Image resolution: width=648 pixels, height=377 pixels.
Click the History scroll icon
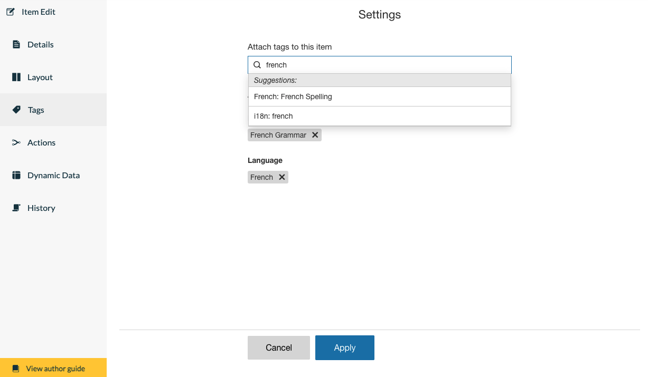click(x=16, y=208)
